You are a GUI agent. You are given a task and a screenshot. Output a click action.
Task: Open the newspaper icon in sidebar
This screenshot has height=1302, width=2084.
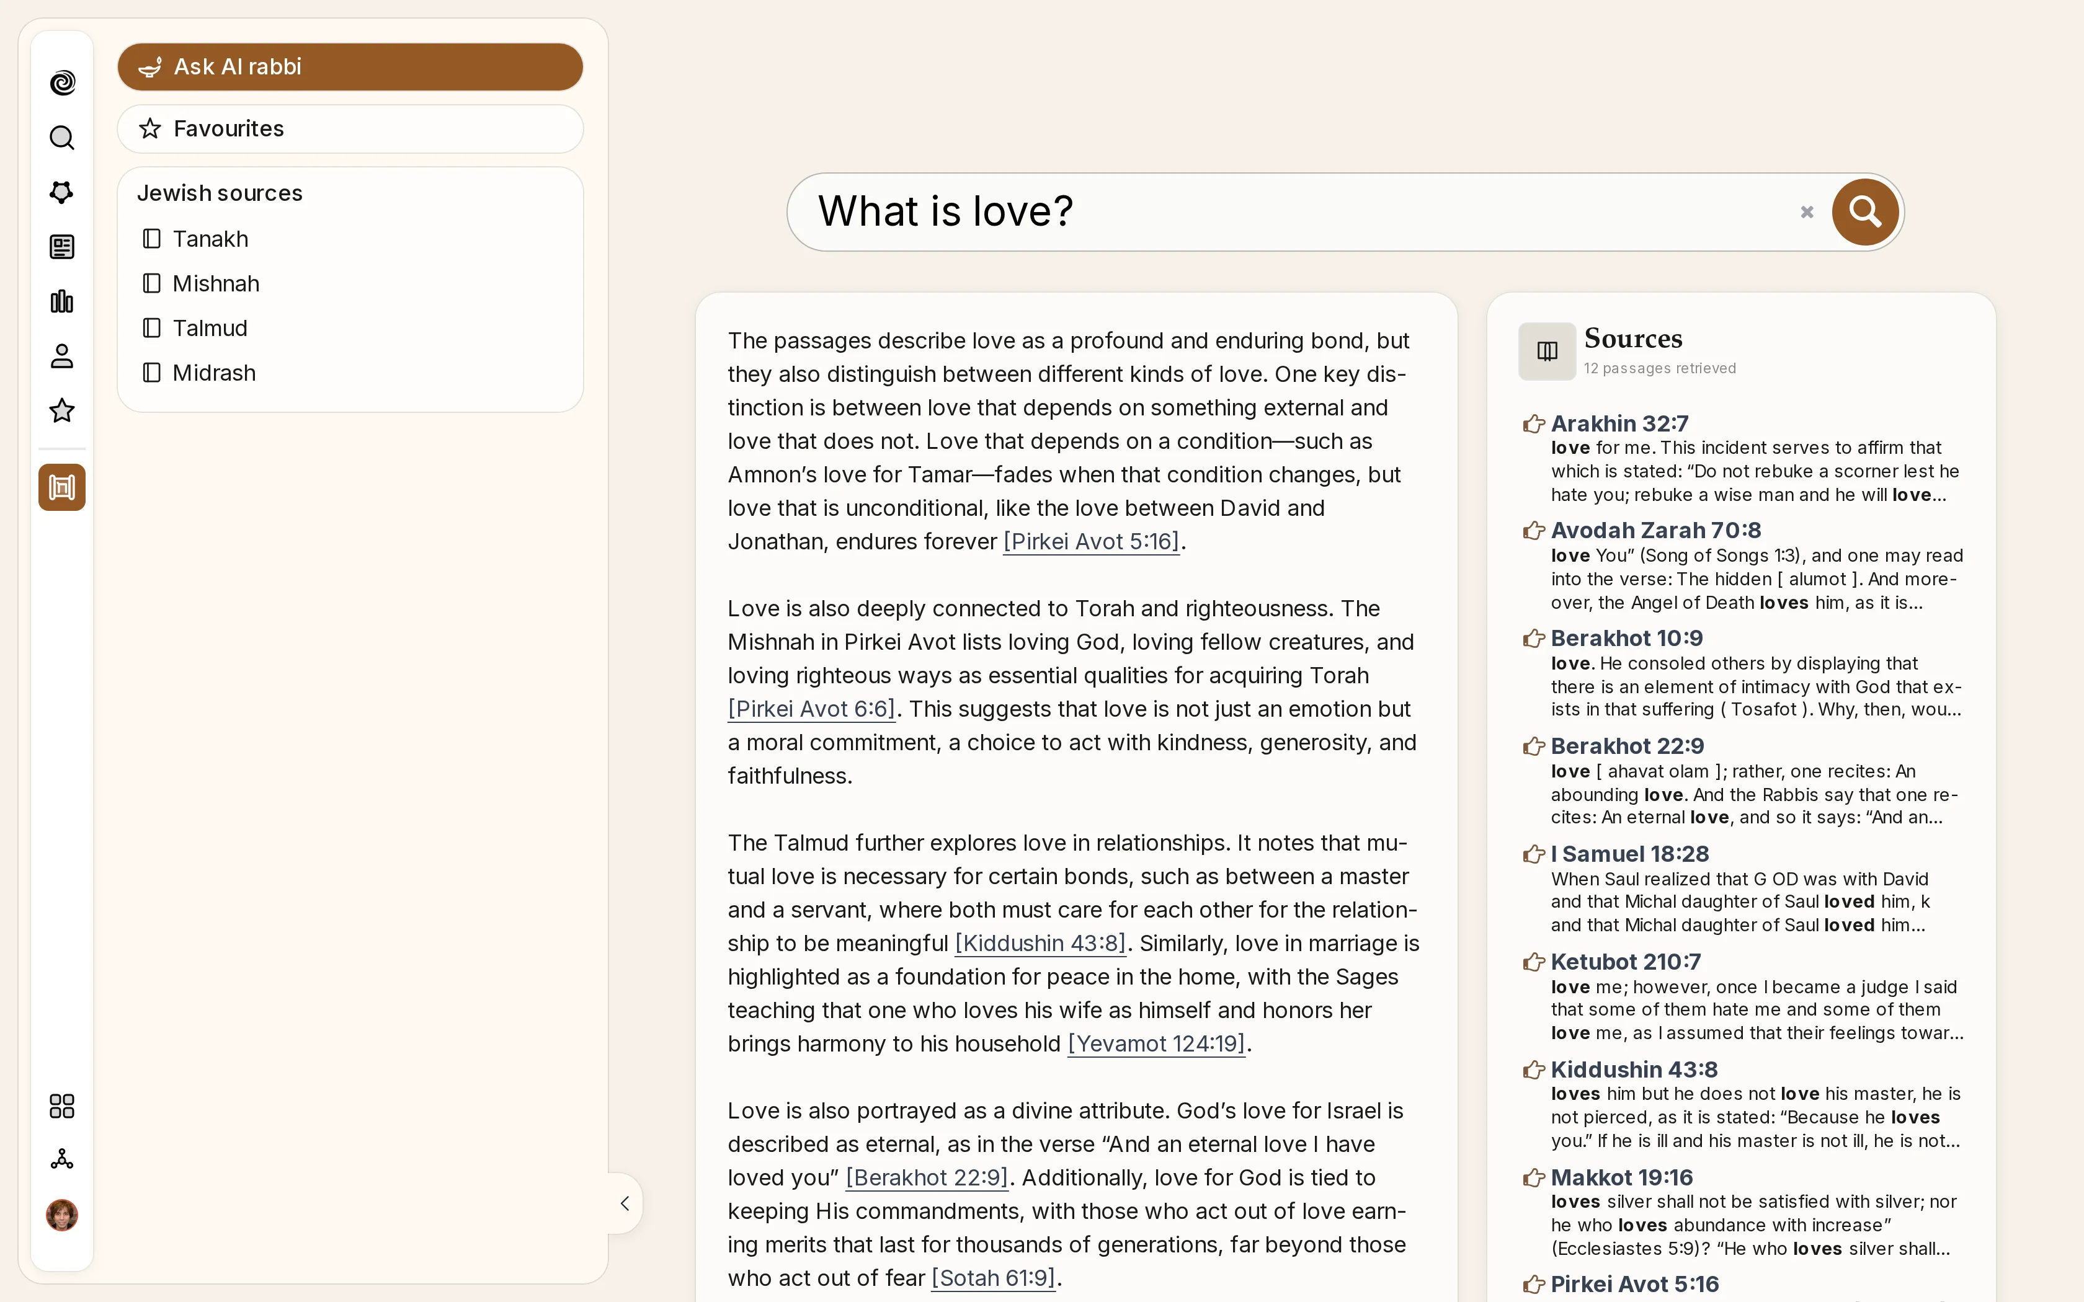click(x=62, y=247)
